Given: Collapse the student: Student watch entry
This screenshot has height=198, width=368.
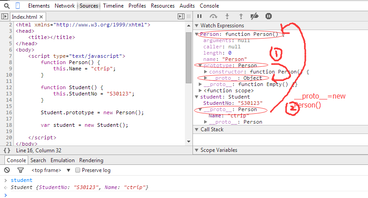Looking at the screenshot, I should (197, 97).
